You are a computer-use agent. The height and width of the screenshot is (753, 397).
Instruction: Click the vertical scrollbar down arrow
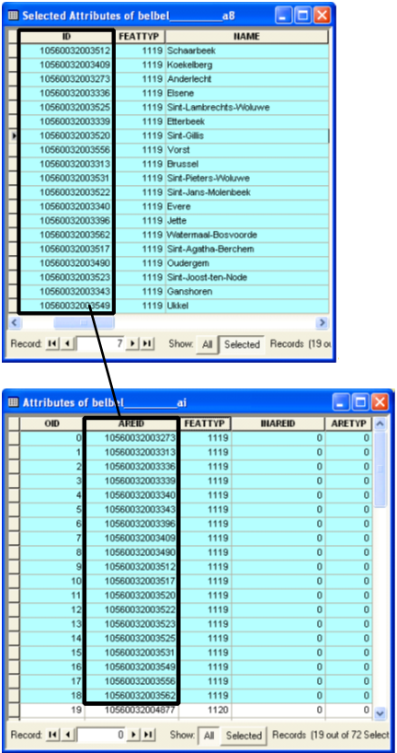(x=380, y=713)
